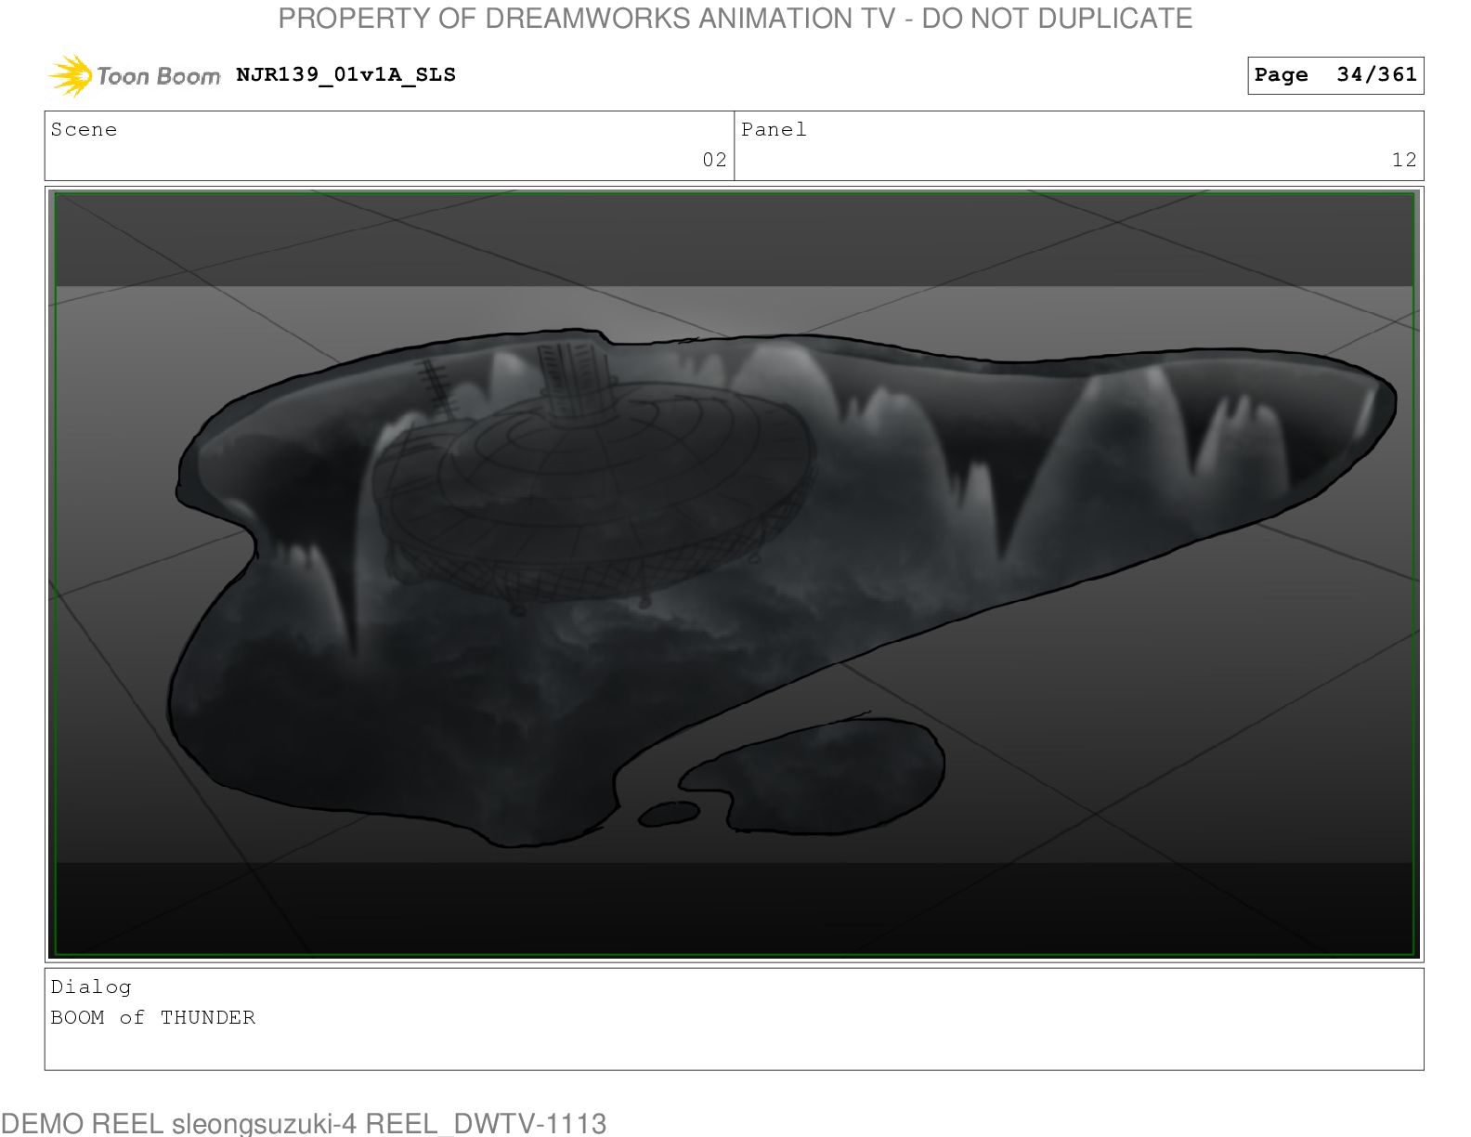Click the Toon Boom logo
1471x1137 pixels.
[x=135, y=75]
